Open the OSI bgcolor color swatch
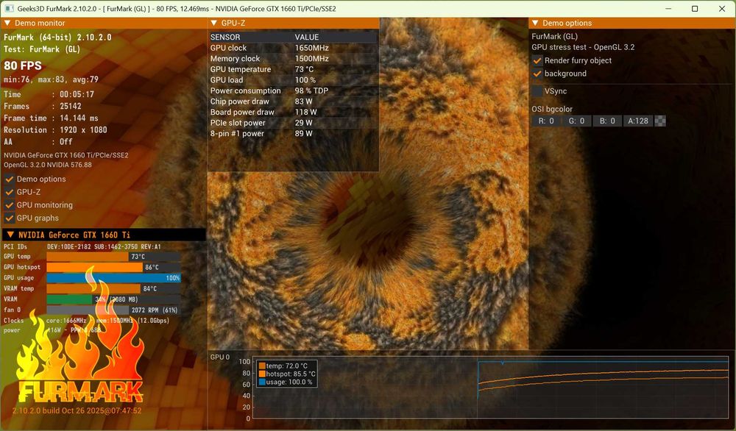 pos(660,121)
